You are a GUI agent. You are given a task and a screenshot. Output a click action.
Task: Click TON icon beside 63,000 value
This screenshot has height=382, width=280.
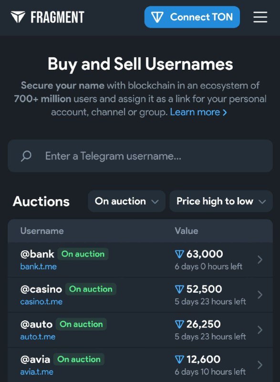pos(179,254)
